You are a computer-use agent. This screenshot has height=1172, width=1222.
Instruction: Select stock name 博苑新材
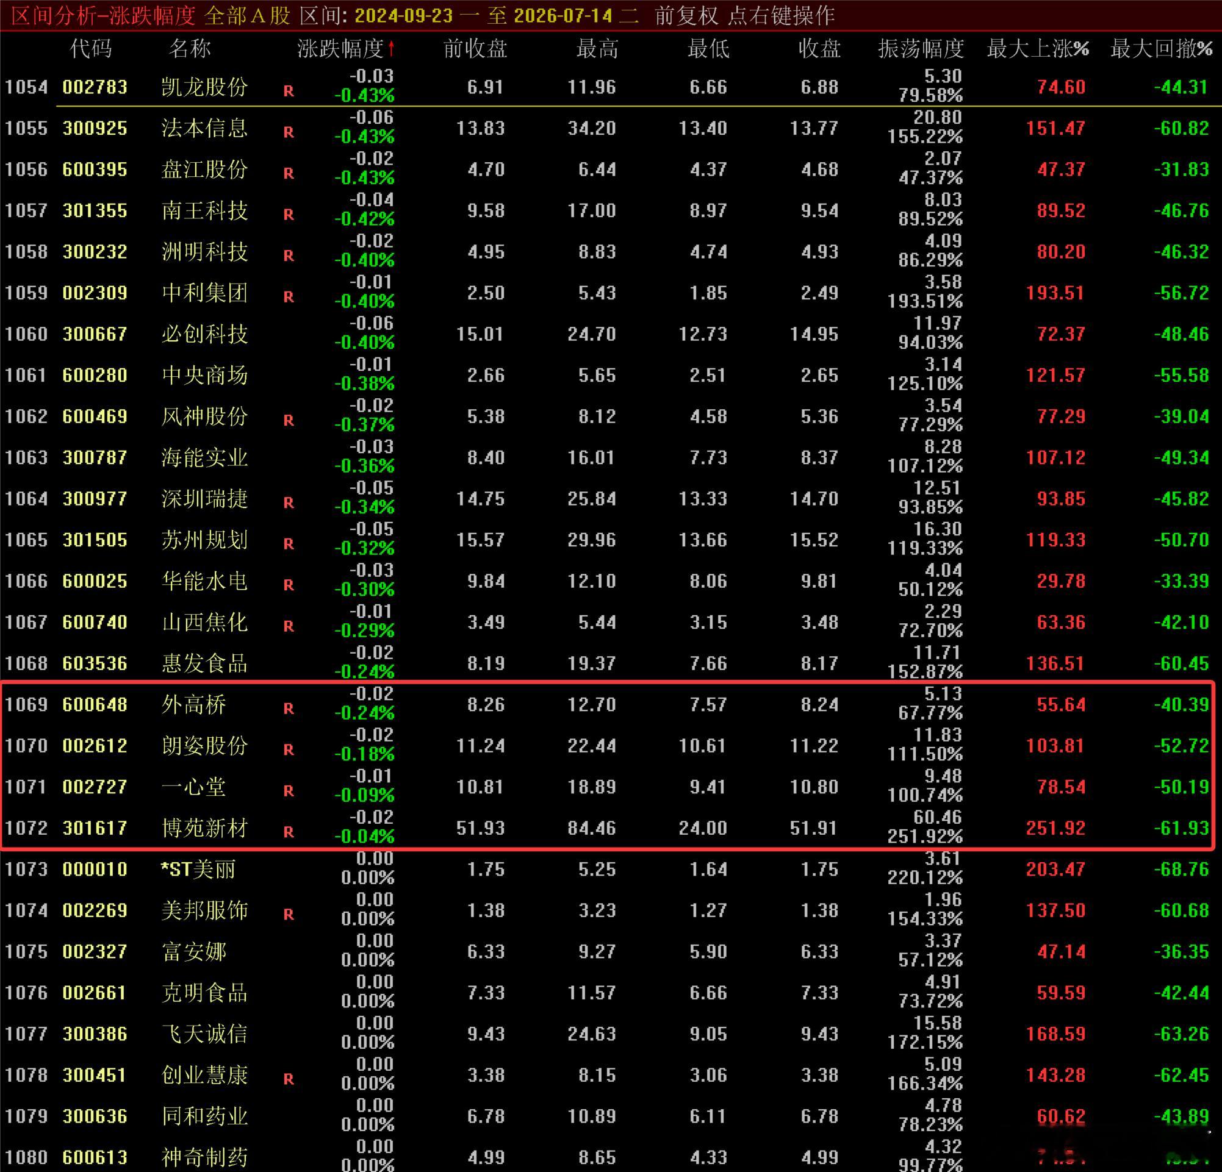[x=204, y=827]
